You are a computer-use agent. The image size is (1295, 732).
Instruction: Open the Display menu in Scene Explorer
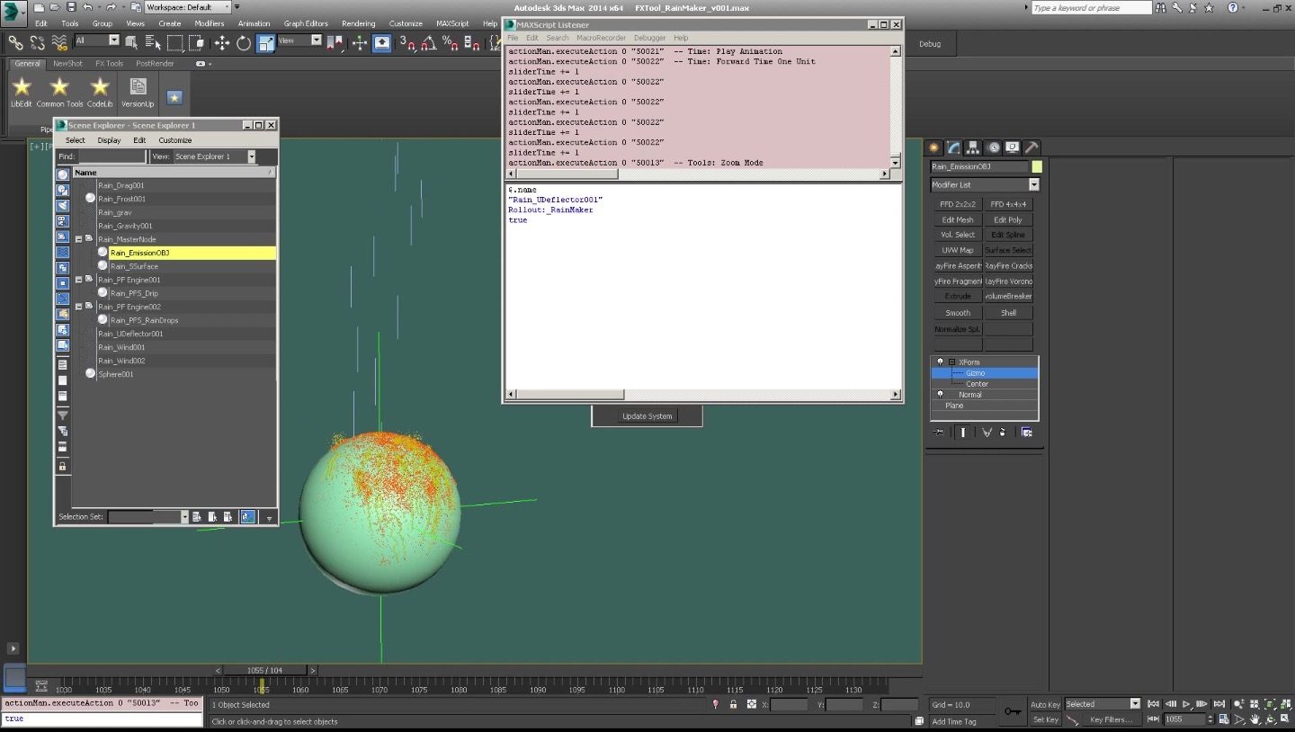pos(109,140)
